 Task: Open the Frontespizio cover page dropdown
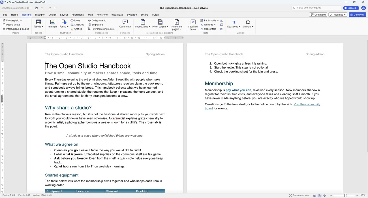click(x=12, y=20)
